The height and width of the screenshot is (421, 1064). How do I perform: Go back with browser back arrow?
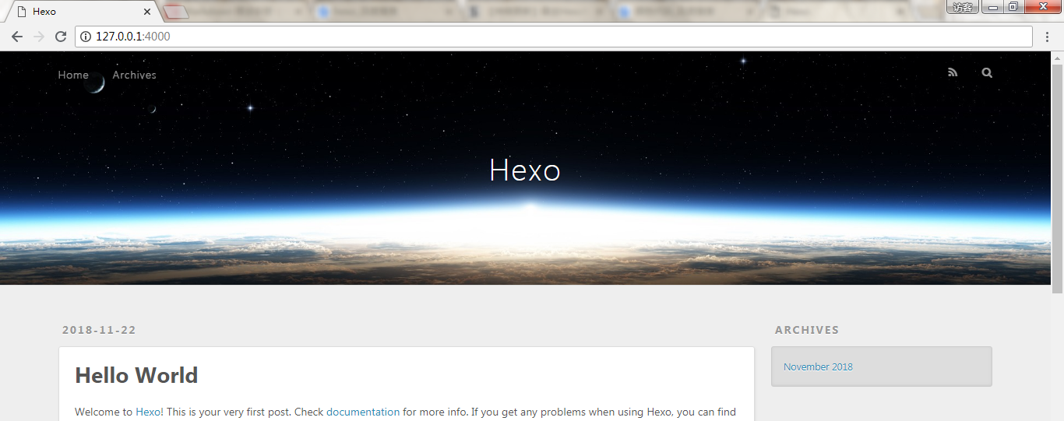(x=17, y=37)
